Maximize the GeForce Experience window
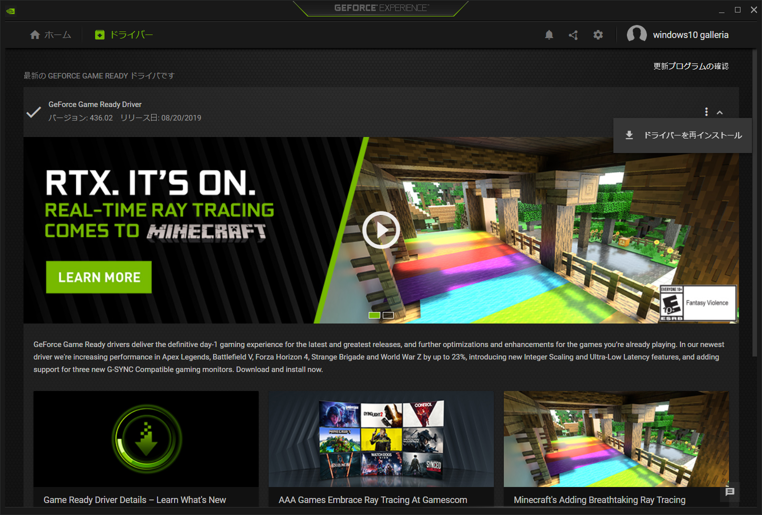This screenshot has width=762, height=515. point(737,10)
